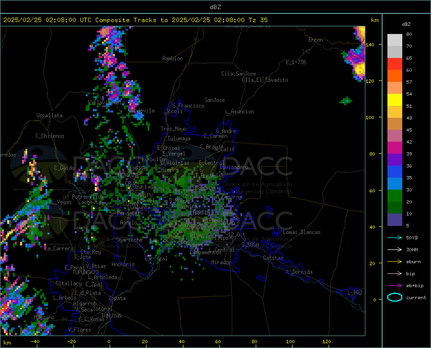Select the light blue 30 dBZ swatch

pyautogui.click(x=395, y=184)
